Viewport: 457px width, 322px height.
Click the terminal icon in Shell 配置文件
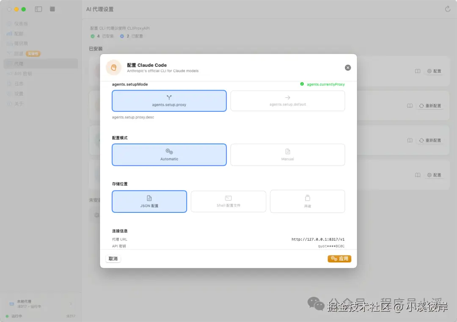228,198
